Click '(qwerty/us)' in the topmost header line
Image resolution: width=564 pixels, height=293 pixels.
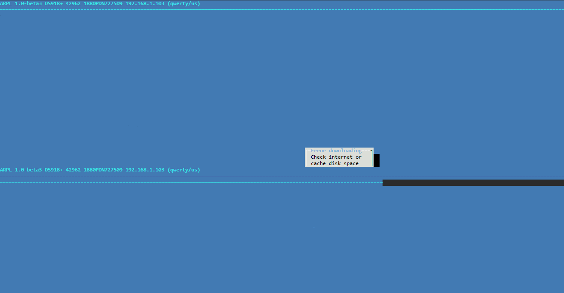pyautogui.click(x=184, y=3)
